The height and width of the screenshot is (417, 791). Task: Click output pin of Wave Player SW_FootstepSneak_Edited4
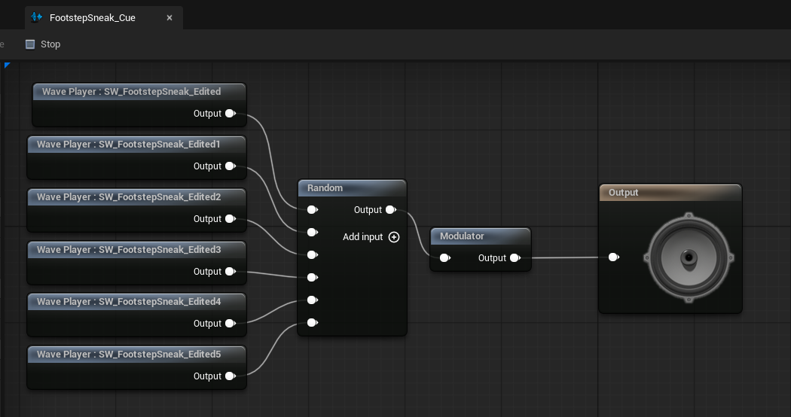point(231,323)
